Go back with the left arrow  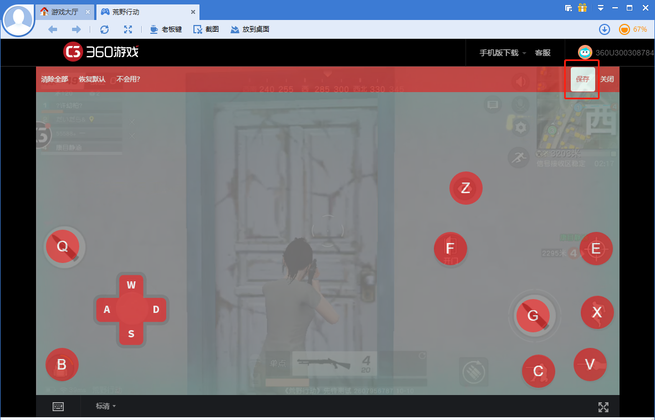coord(53,29)
